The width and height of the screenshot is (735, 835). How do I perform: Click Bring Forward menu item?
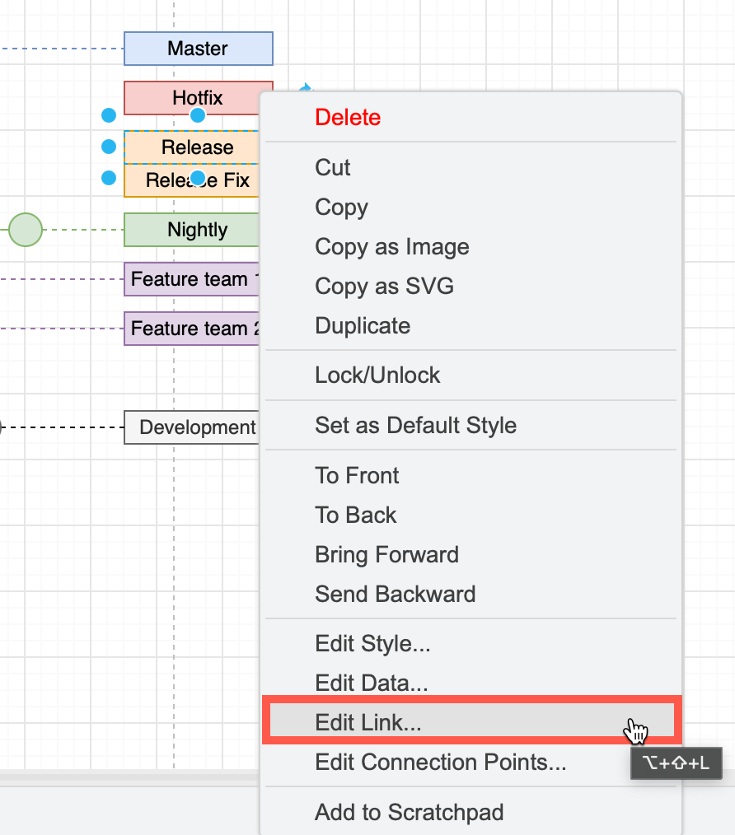click(x=470, y=554)
